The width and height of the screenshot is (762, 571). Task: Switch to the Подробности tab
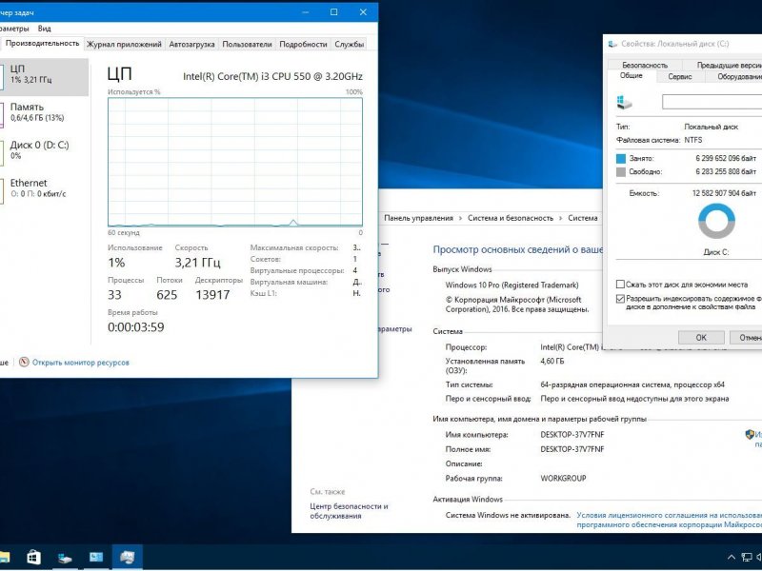pos(303,44)
